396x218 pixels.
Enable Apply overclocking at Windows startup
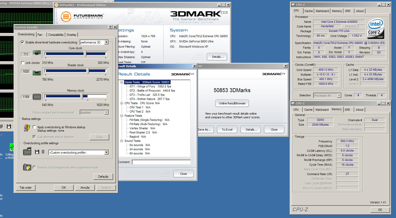coord(34,127)
